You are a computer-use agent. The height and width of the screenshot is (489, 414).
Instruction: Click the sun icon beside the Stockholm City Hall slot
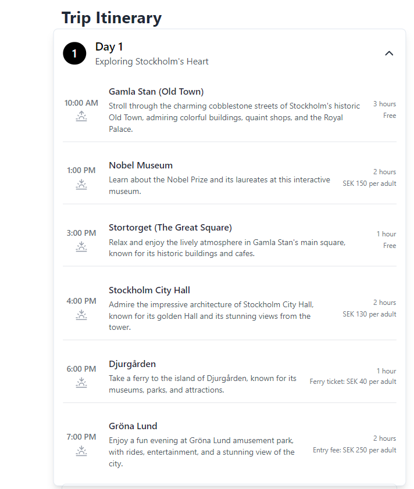[x=81, y=315]
